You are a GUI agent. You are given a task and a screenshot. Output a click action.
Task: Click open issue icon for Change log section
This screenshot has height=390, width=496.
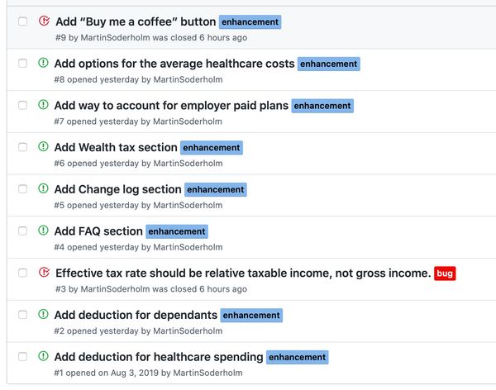click(43, 188)
